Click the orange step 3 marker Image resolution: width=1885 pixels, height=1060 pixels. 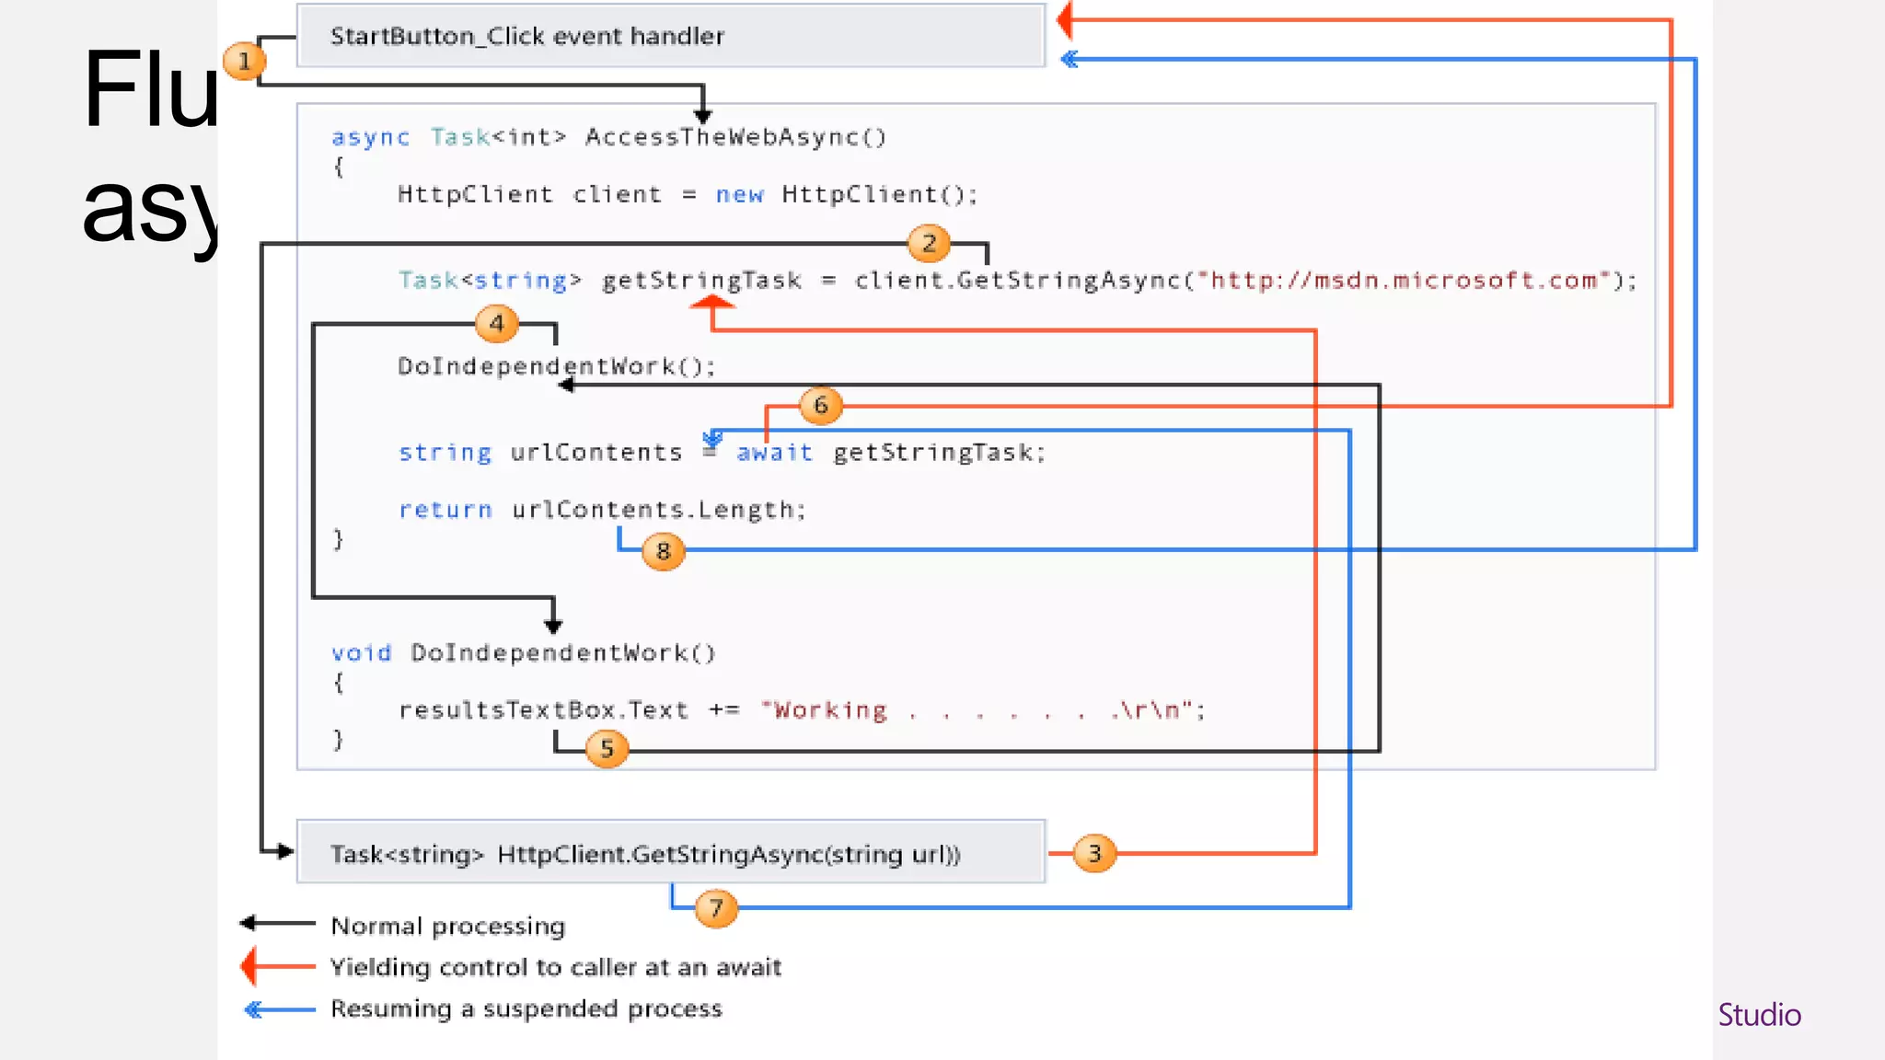tap(1094, 854)
